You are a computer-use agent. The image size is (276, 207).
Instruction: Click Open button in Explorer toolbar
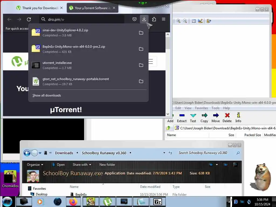pyautogui.click(x=58, y=165)
